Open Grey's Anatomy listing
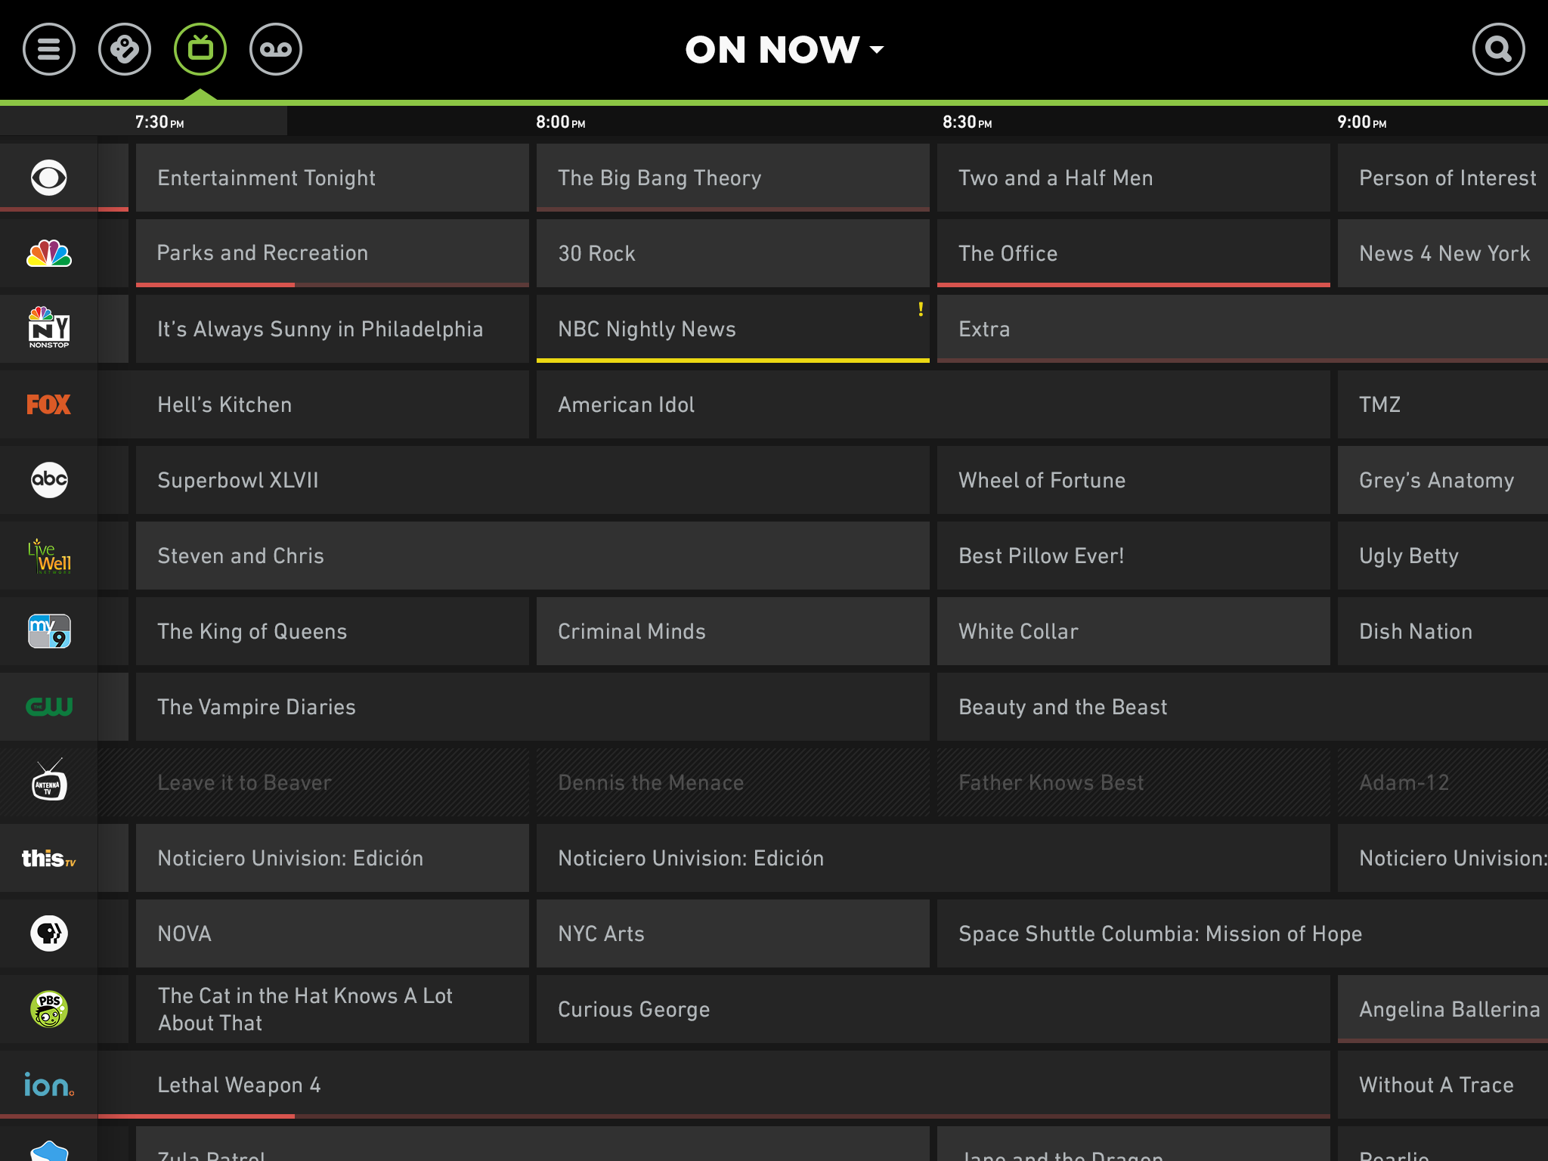Viewport: 1548px width, 1161px height. 1443,480
